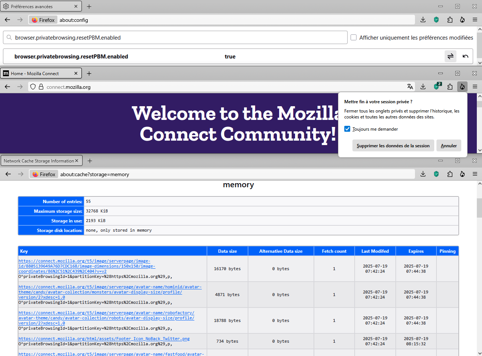Image resolution: width=482 pixels, height=356 pixels.
Task: Click the 'Annuler' button
Action: (449, 145)
